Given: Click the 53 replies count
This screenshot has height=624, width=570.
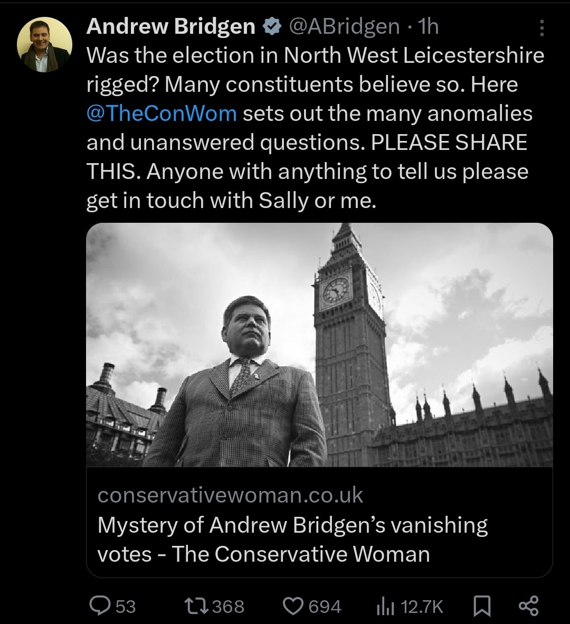Looking at the screenshot, I should [x=126, y=607].
